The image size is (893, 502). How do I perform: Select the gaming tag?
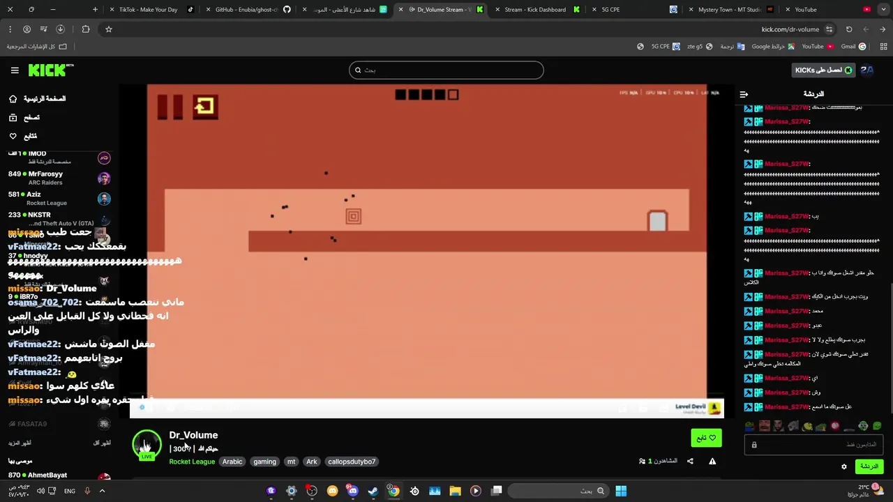click(x=264, y=462)
